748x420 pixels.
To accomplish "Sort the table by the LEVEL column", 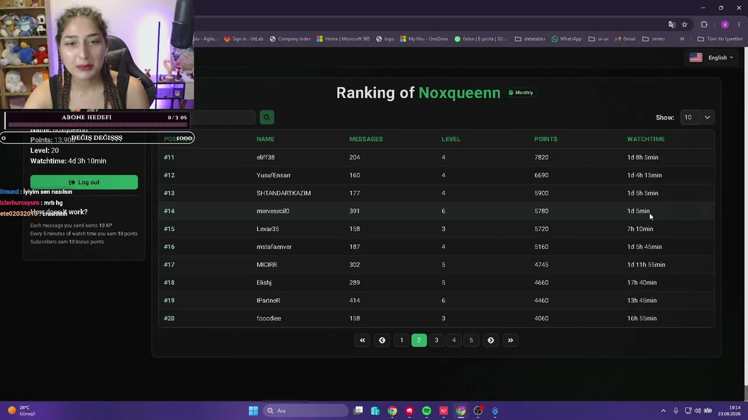I will click(451, 139).
